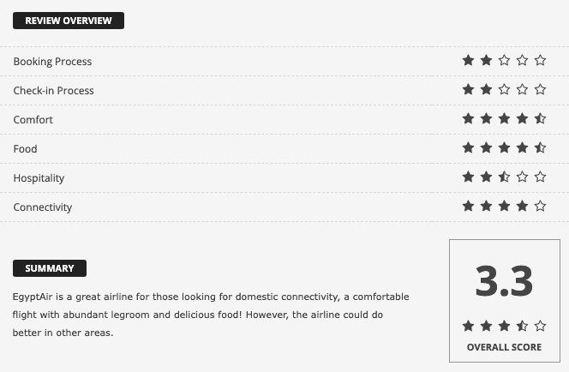Click the first star in Overall Score box
569x372 pixels.
coord(468,326)
